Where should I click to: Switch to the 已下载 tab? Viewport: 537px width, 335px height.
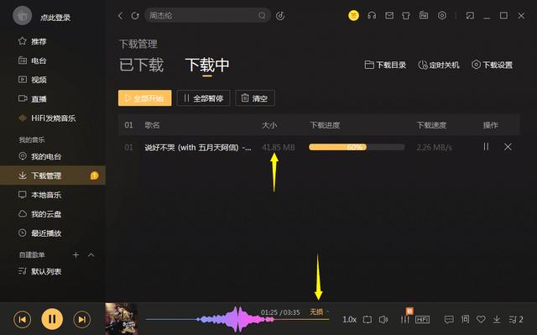tap(141, 65)
